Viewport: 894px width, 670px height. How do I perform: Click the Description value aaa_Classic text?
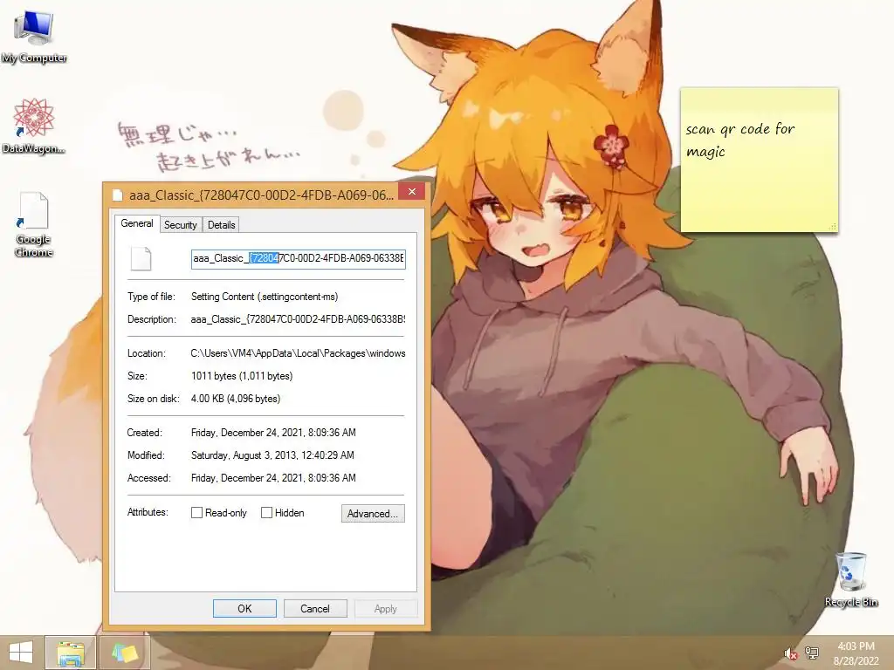(299, 319)
